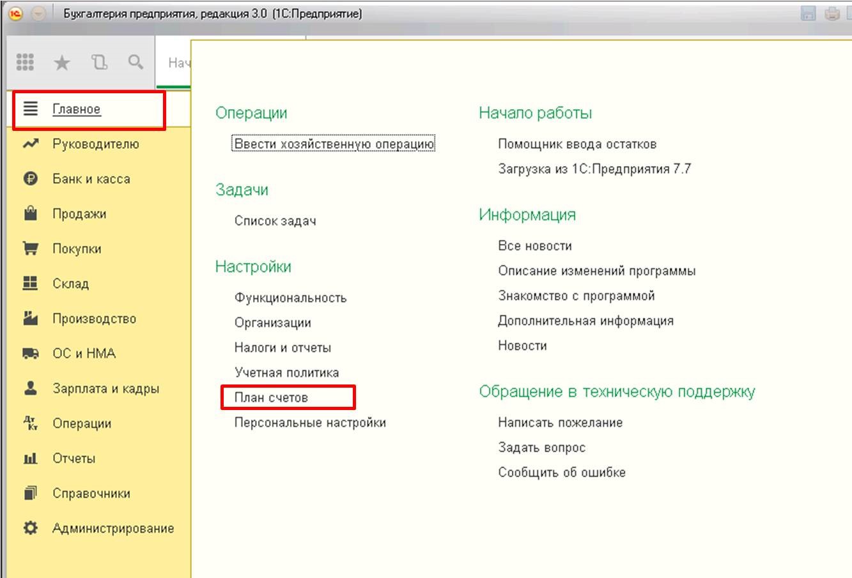The width and height of the screenshot is (852, 578).
Task: Open the Новости link
Action: 522,346
